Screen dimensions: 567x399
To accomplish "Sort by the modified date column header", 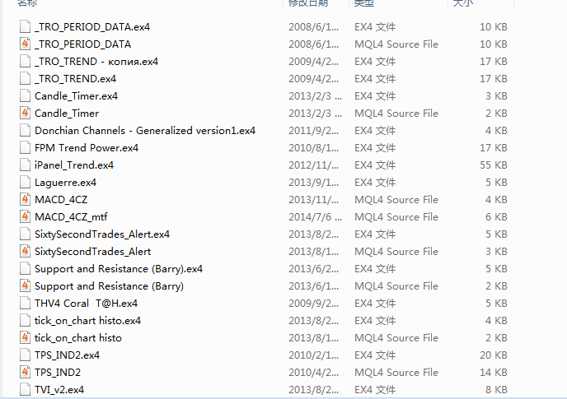I will point(308,3).
